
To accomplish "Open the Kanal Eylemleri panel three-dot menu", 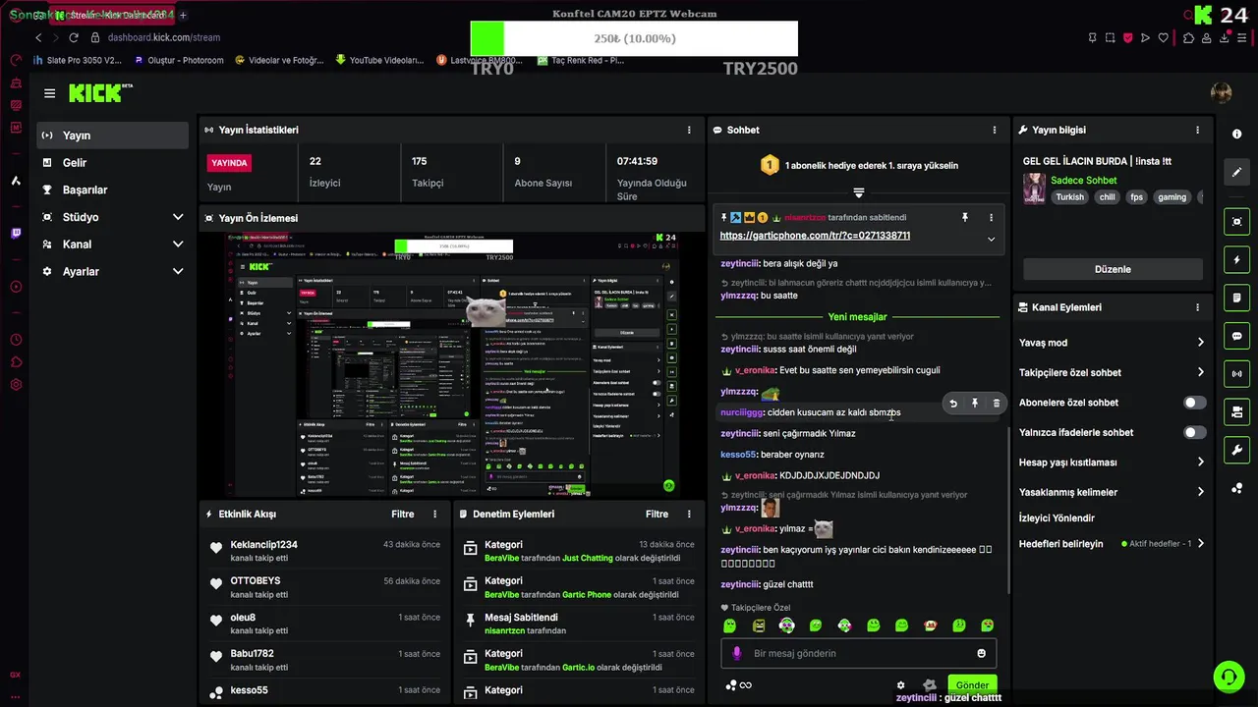I will [x=1197, y=307].
